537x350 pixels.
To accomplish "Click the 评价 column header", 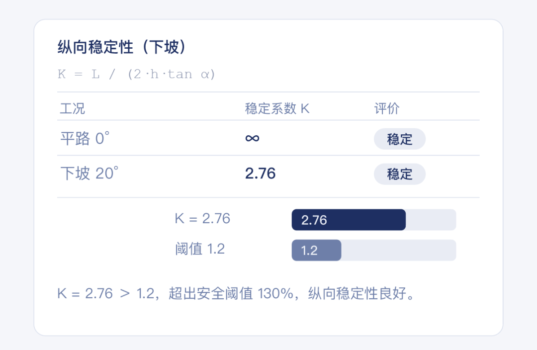I will click(387, 109).
